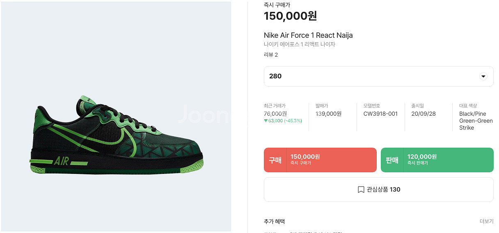499x233 pixels.
Task: Click the circular arrow icon in size selector
Action: click(x=483, y=76)
